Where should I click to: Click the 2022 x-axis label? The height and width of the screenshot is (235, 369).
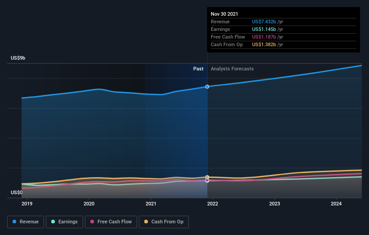pyautogui.click(x=213, y=204)
